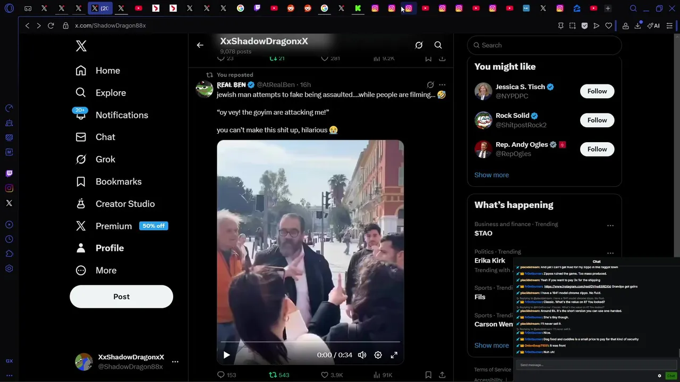Click the snapshot icon in the browser toolbar

pos(572,25)
